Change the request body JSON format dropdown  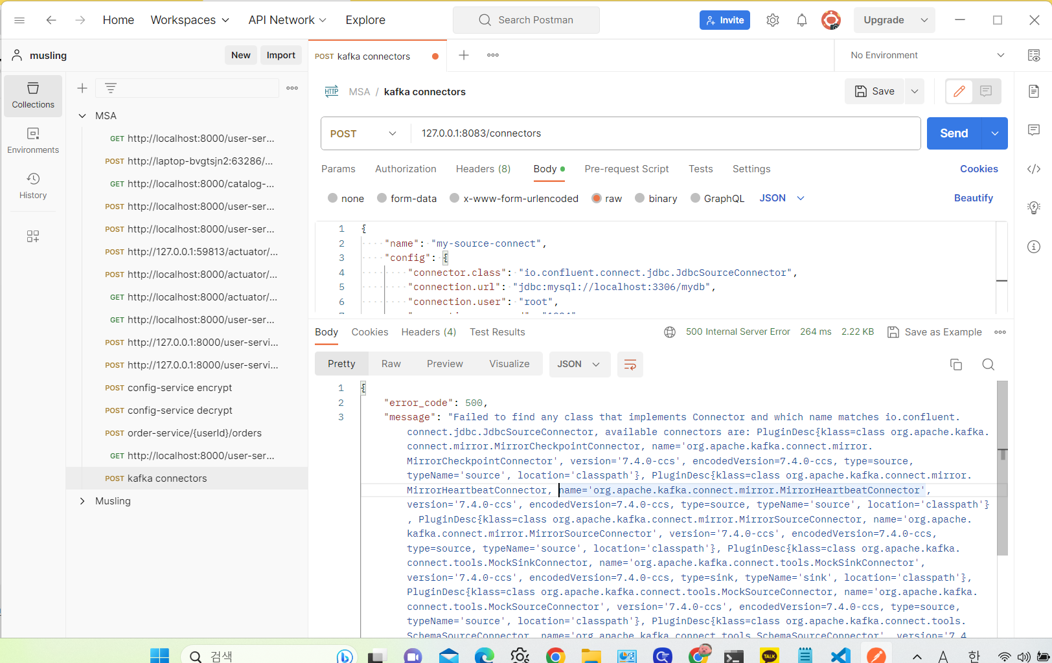782,198
